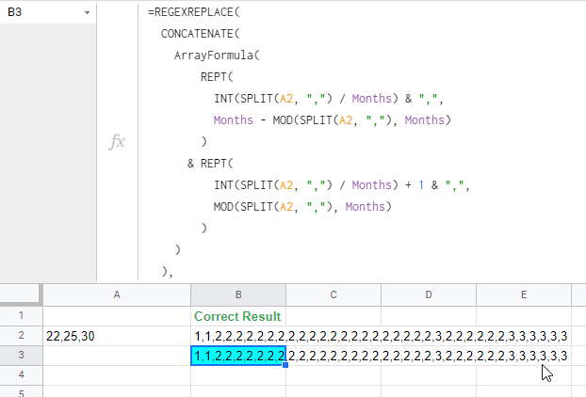Click the first REPT( line in formula
The image size is (586, 397).
[217, 77]
